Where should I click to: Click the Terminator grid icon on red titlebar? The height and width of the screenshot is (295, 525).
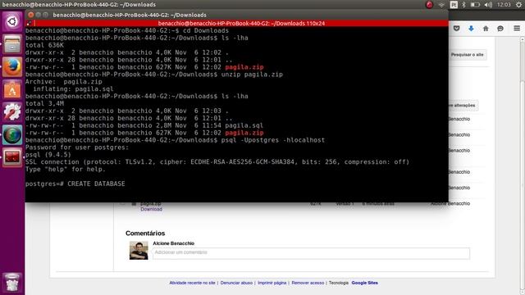click(30, 23)
